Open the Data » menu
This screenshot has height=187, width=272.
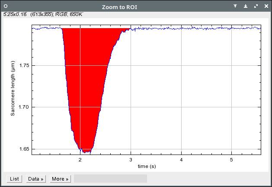36,179
